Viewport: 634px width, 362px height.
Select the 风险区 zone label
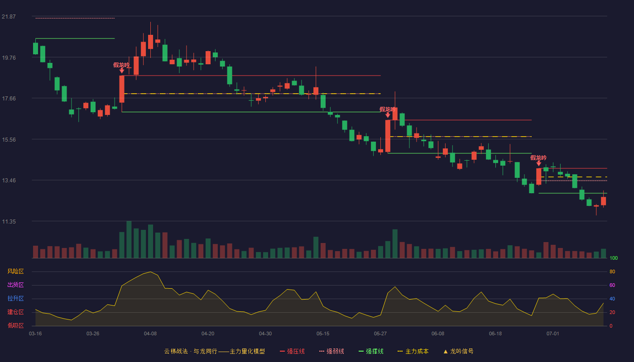[15, 271]
